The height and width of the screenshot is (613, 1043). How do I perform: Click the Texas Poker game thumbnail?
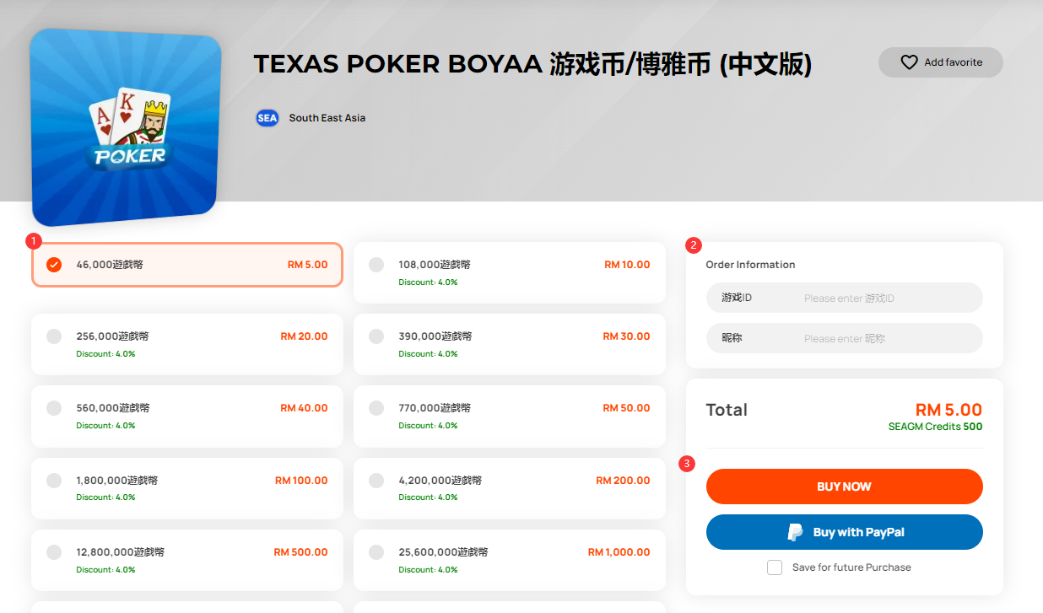coord(126,127)
